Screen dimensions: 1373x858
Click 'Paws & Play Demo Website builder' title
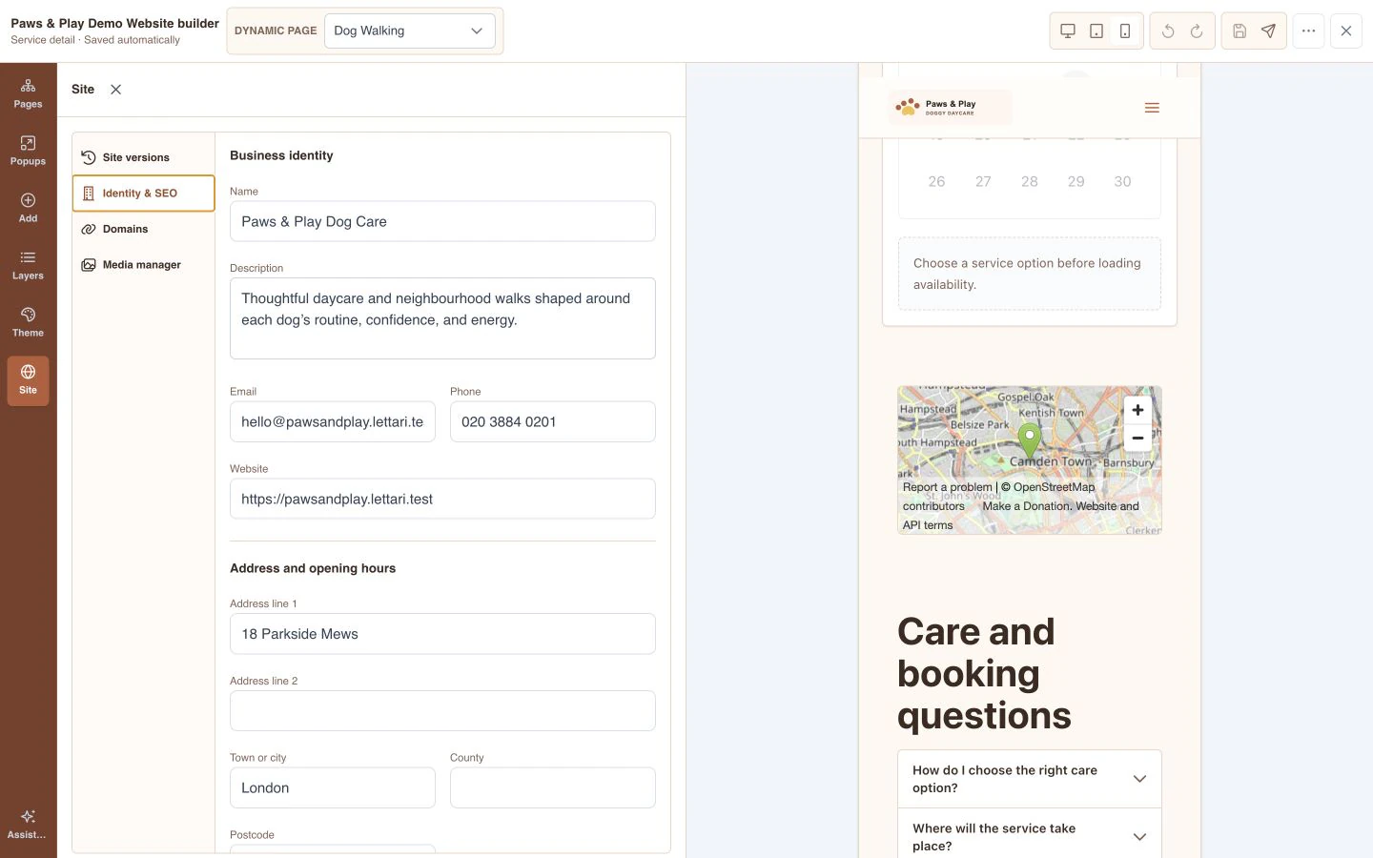[114, 23]
